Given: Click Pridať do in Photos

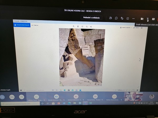Looking at the screenshot, I should (35, 25).
